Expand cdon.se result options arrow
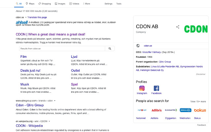 26,17
